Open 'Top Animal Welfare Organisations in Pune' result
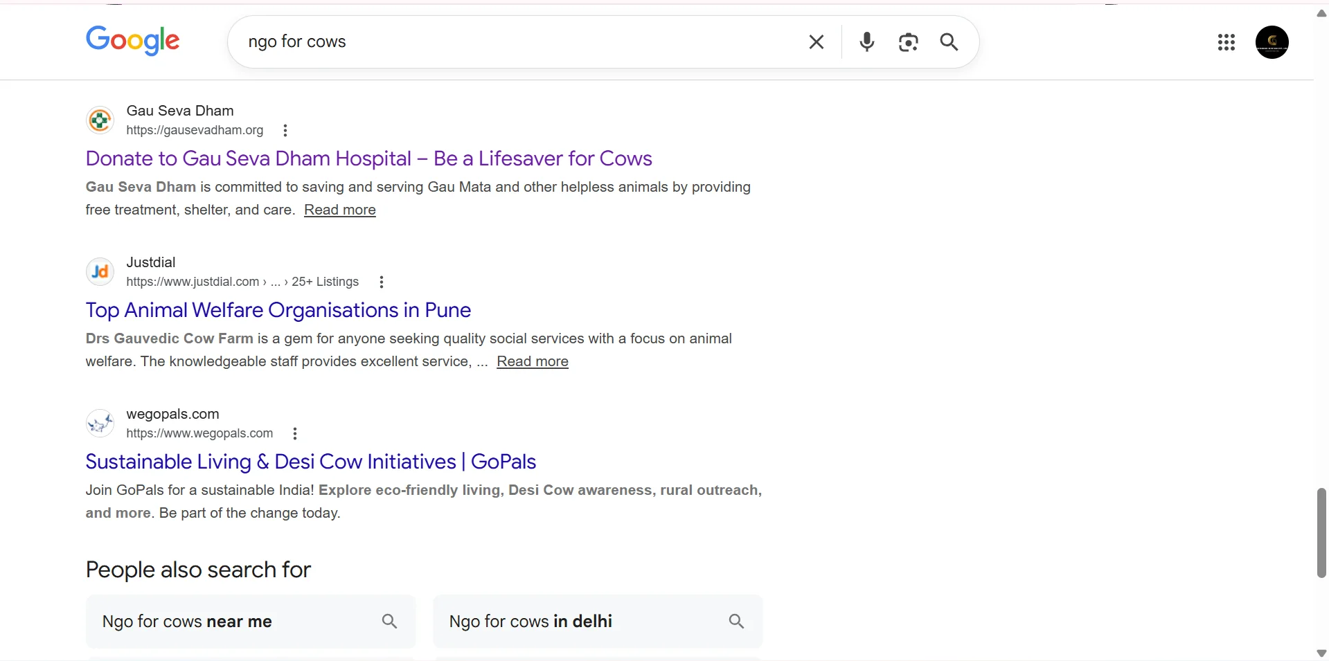The width and height of the screenshot is (1329, 661). click(278, 310)
